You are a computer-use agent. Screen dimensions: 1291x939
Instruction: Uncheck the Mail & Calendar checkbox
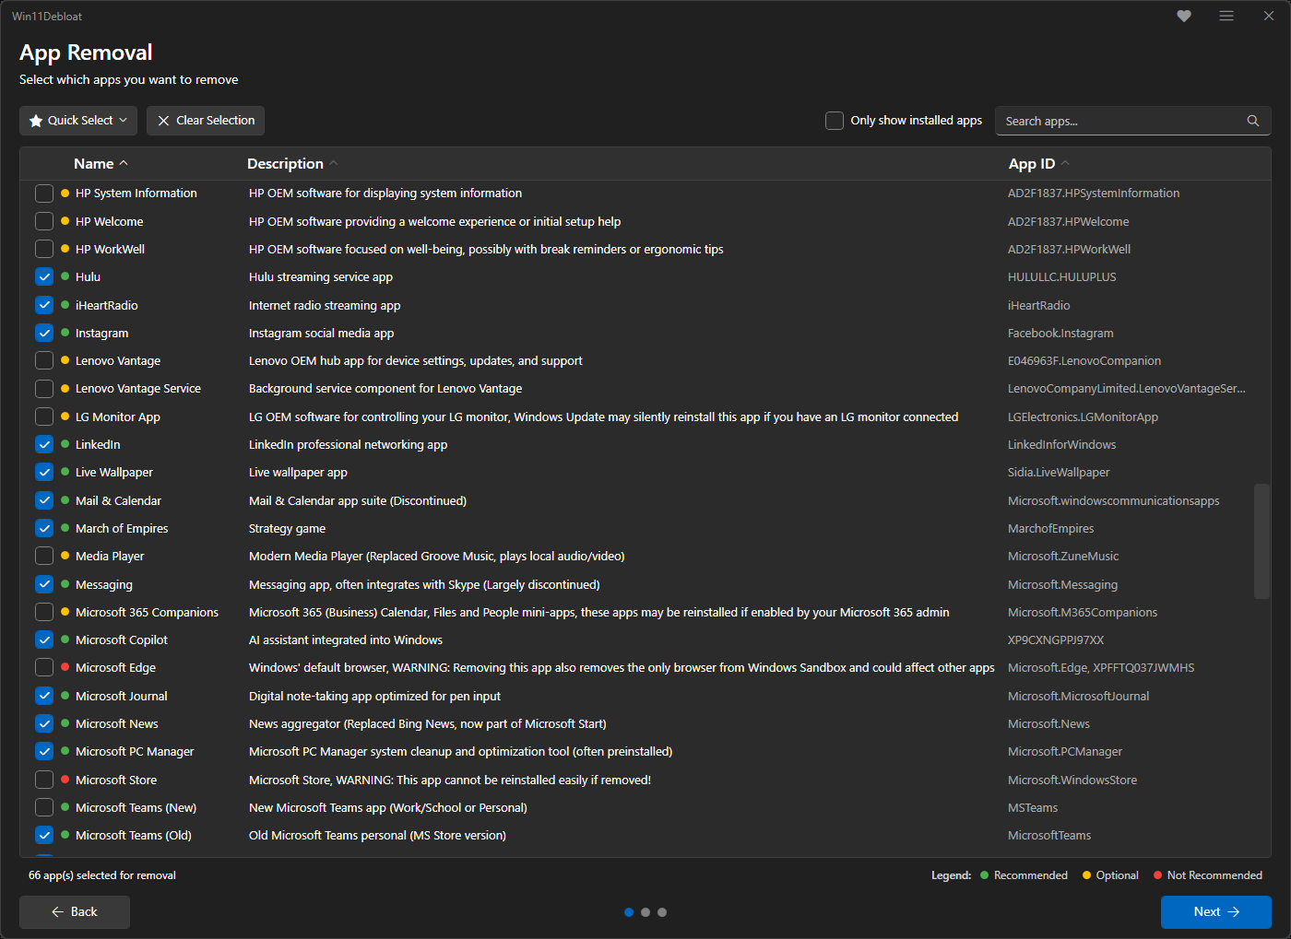44,500
